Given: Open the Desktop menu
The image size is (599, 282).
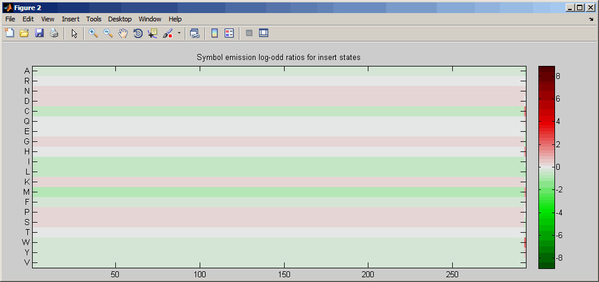Looking at the screenshot, I should 119,19.
